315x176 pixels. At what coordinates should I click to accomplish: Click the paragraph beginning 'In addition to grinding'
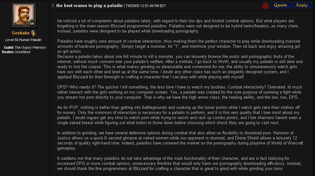coord(180,140)
